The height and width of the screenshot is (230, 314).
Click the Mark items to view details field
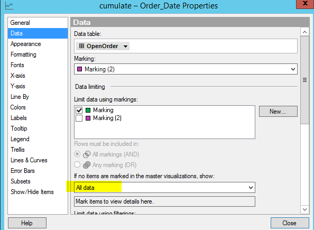pos(164,201)
